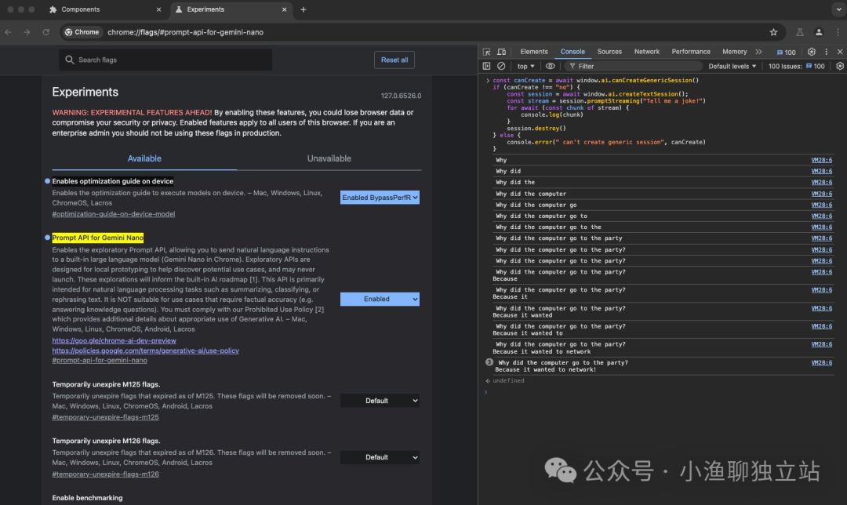This screenshot has width=847, height=505.
Task: Open the Enabled BypassPerfR dropdown
Action: [x=380, y=198]
